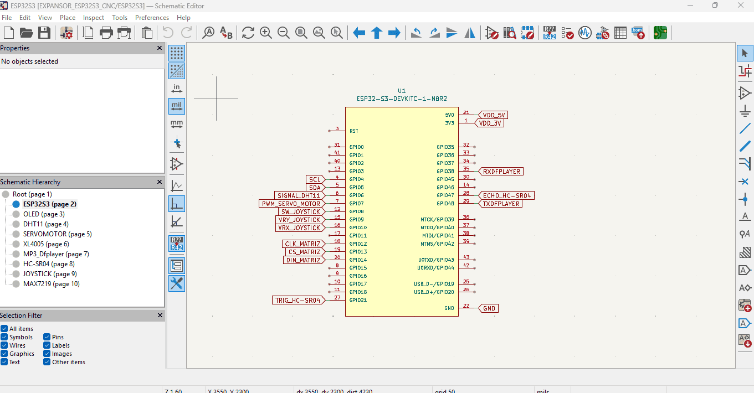Zoom to fit the page
Image resolution: width=754 pixels, height=393 pixels.
click(x=301, y=33)
